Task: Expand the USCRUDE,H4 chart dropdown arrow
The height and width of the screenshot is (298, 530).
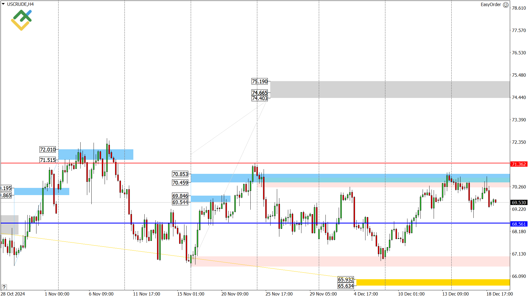Action: pyautogui.click(x=3, y=4)
